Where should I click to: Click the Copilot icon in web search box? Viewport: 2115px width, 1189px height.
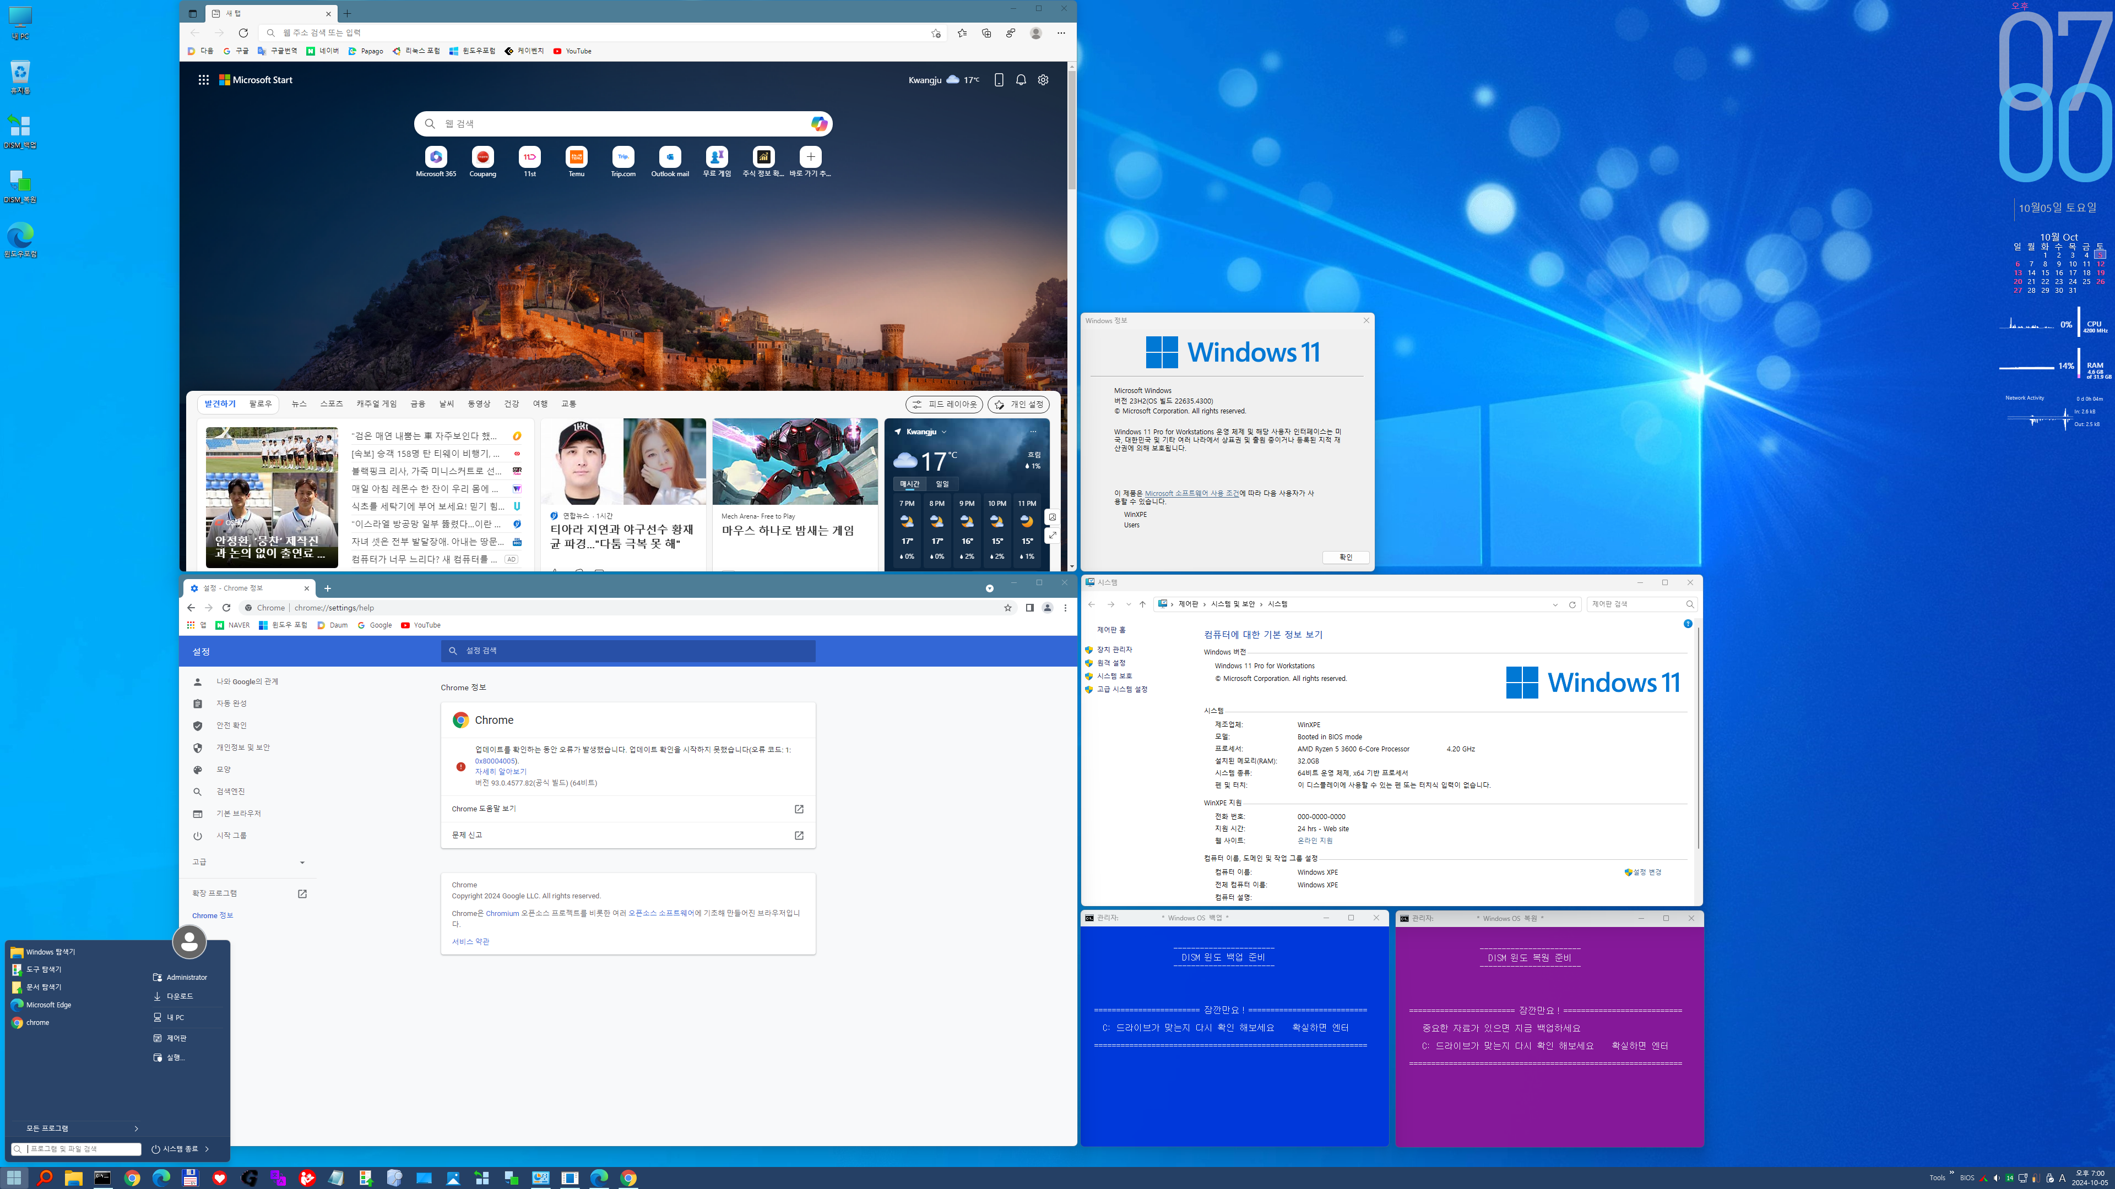pyautogui.click(x=818, y=123)
